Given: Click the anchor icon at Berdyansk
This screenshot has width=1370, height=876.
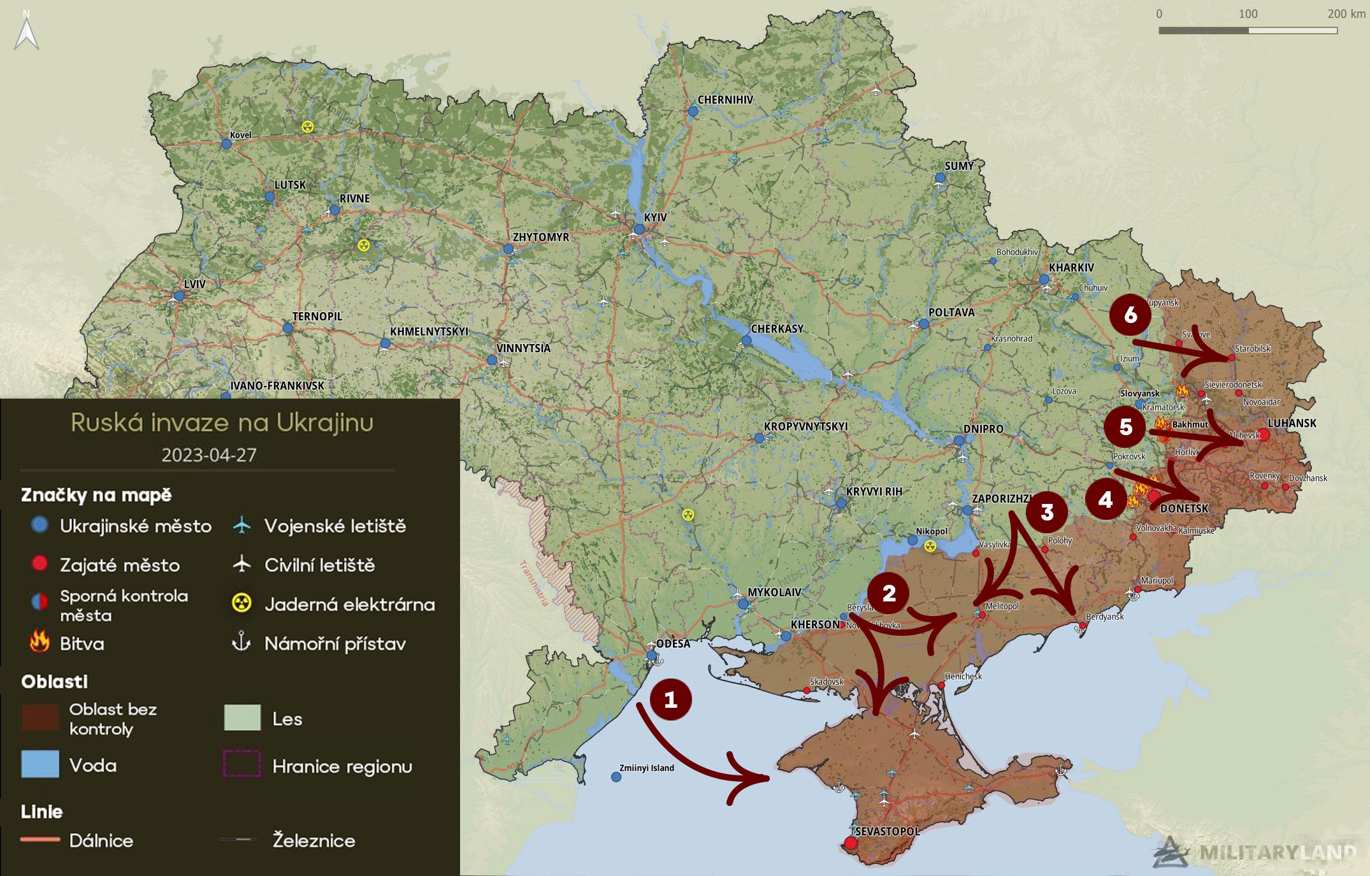Looking at the screenshot, I should 1079,628.
